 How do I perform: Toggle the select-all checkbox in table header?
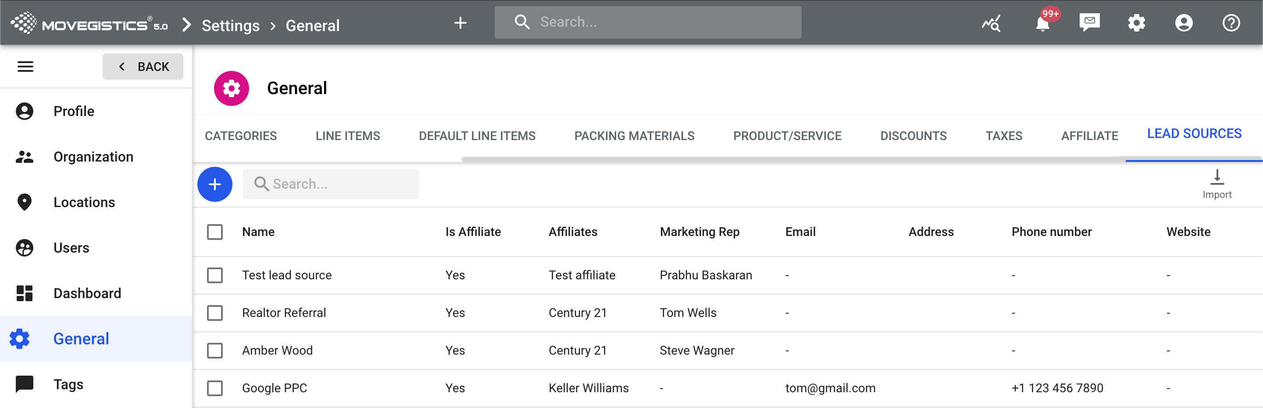click(215, 232)
